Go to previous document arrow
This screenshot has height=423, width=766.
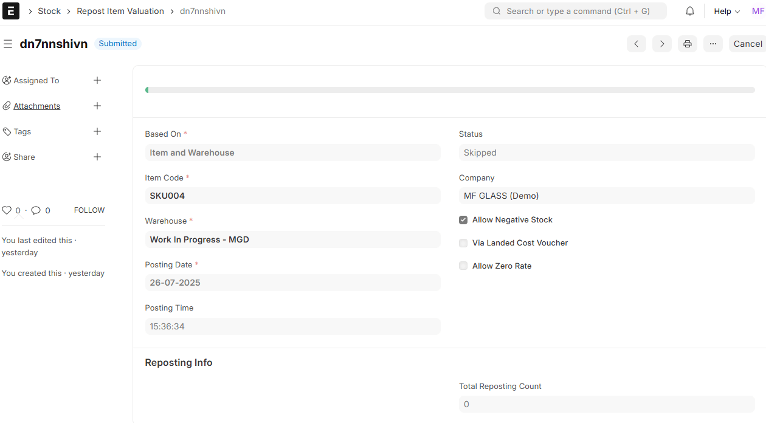(637, 44)
